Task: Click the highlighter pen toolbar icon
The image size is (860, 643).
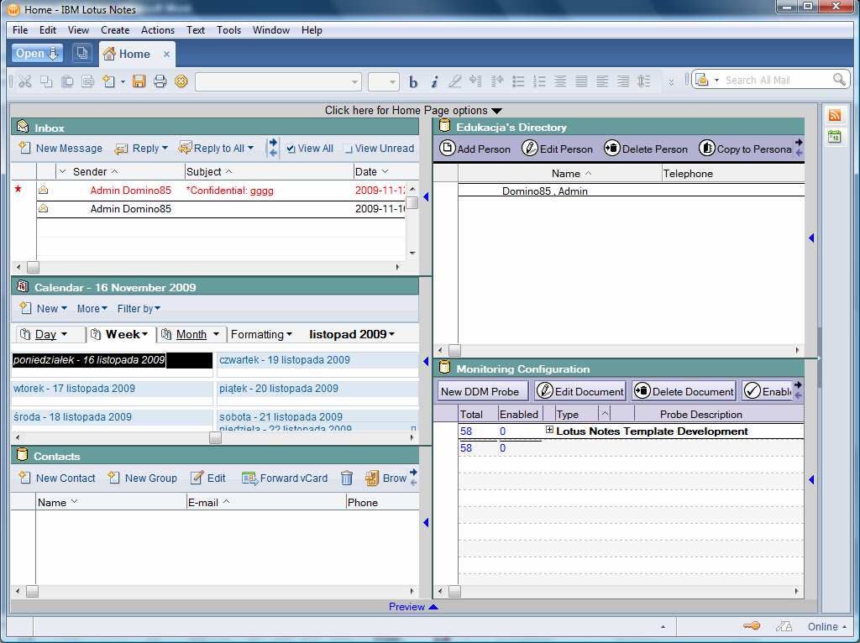Action: pos(454,81)
